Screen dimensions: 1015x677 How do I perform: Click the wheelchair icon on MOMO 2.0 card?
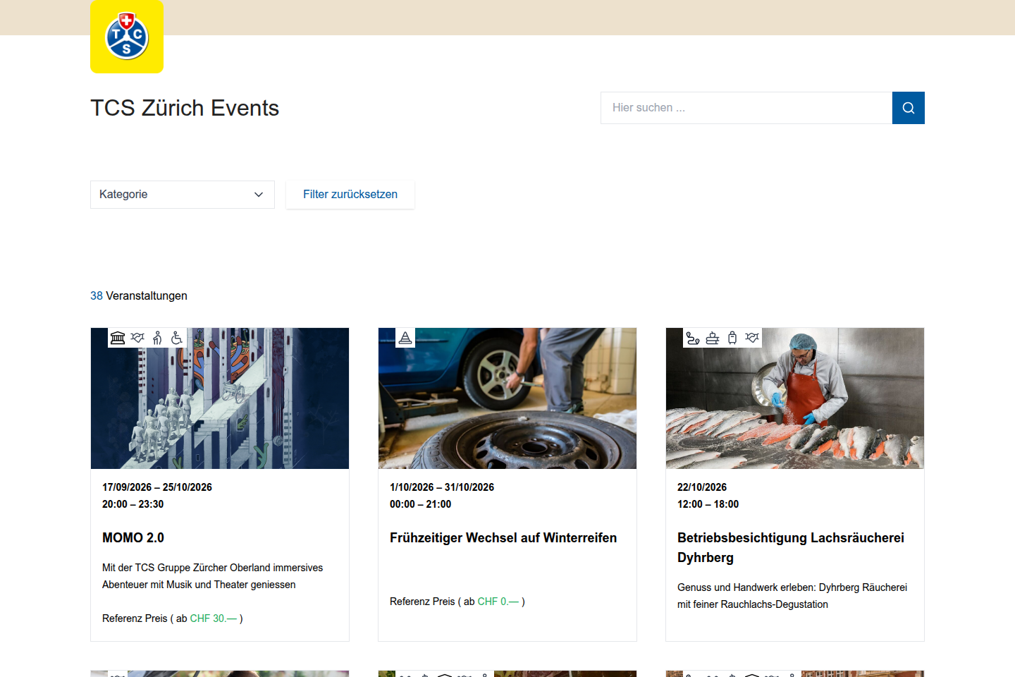[177, 338]
